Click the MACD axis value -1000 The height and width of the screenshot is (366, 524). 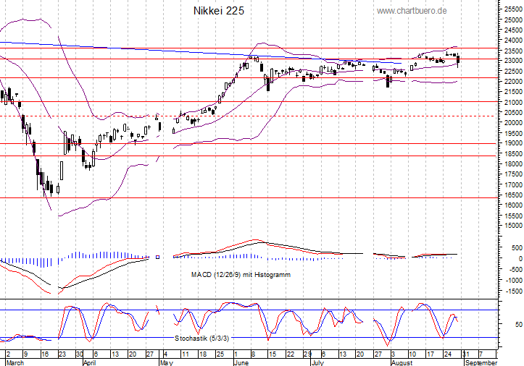pyautogui.click(x=515, y=281)
